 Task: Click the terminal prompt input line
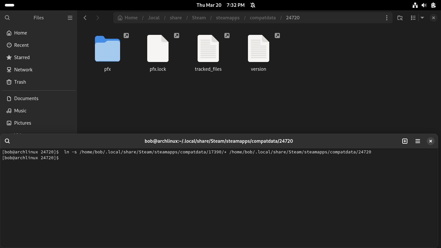coord(31,158)
